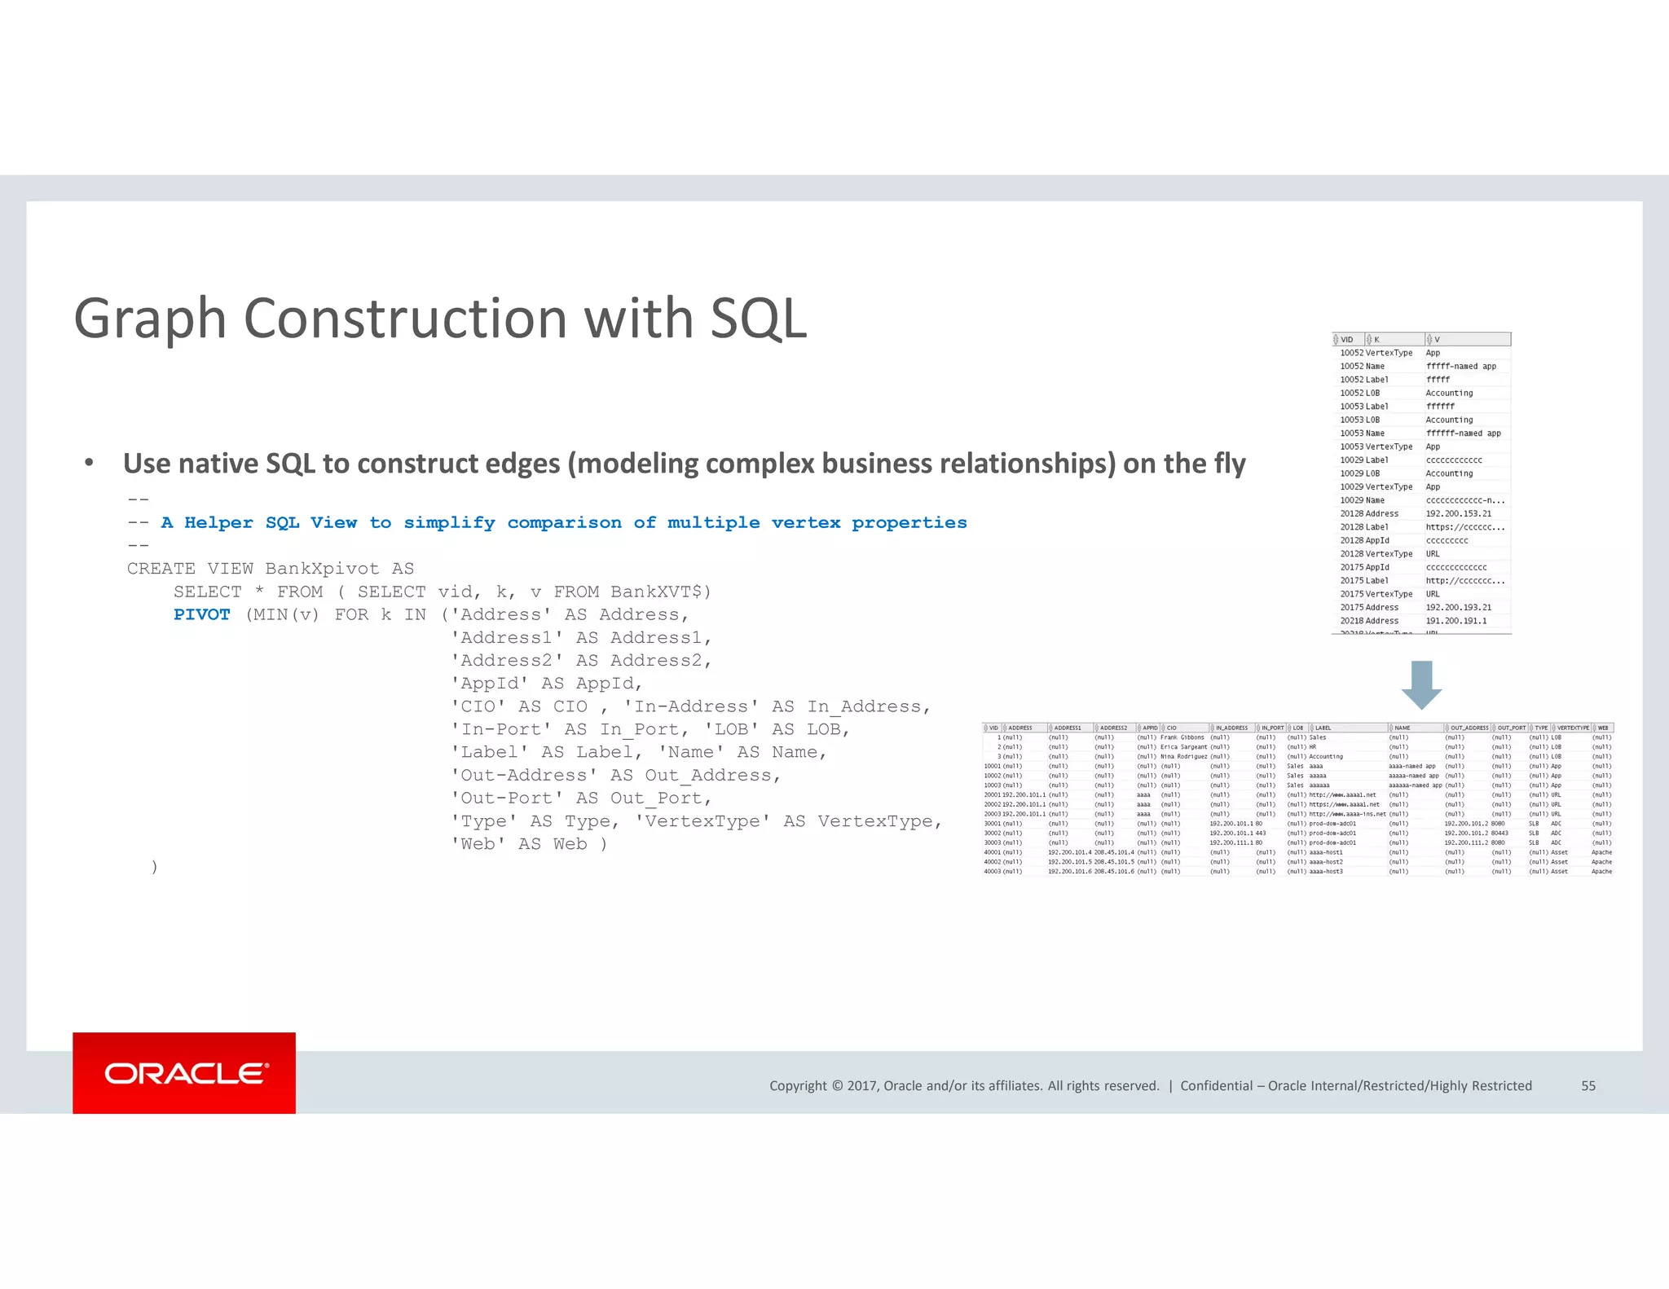Click the VID cell '30001' in the pivot table
This screenshot has width=1669, height=1289.
[993, 824]
